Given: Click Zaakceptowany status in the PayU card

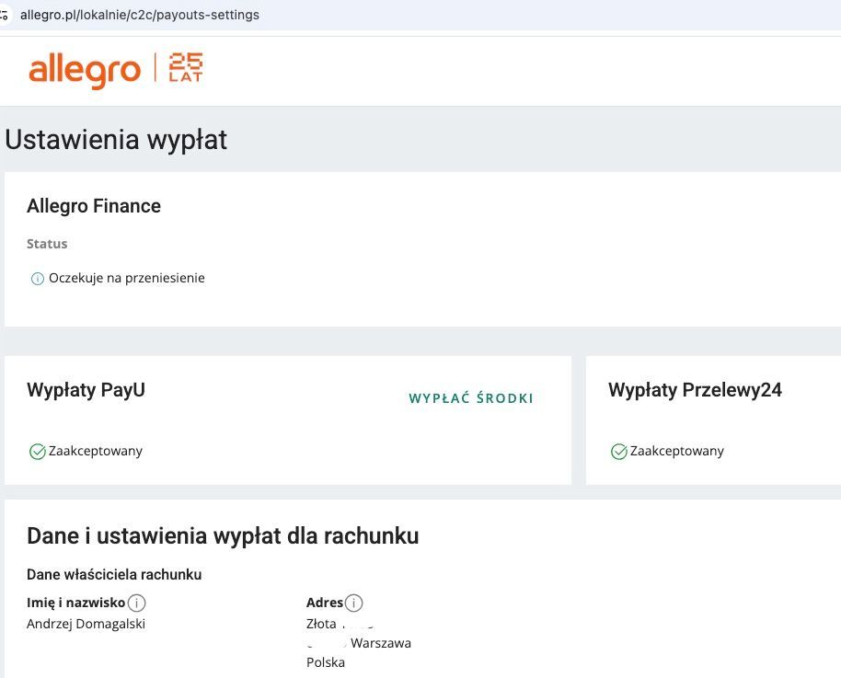Looking at the screenshot, I should 96,451.
